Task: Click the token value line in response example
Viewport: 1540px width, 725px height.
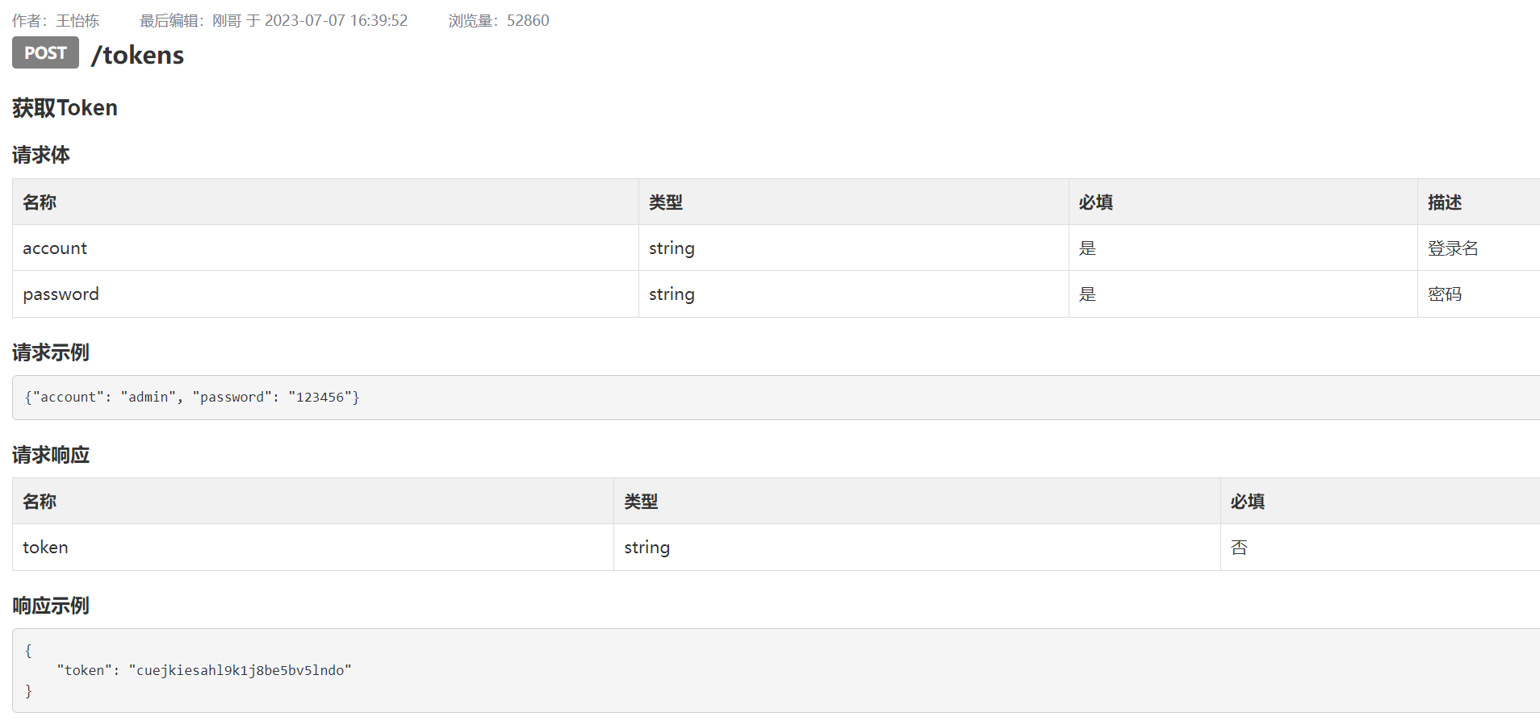Action: [x=204, y=670]
